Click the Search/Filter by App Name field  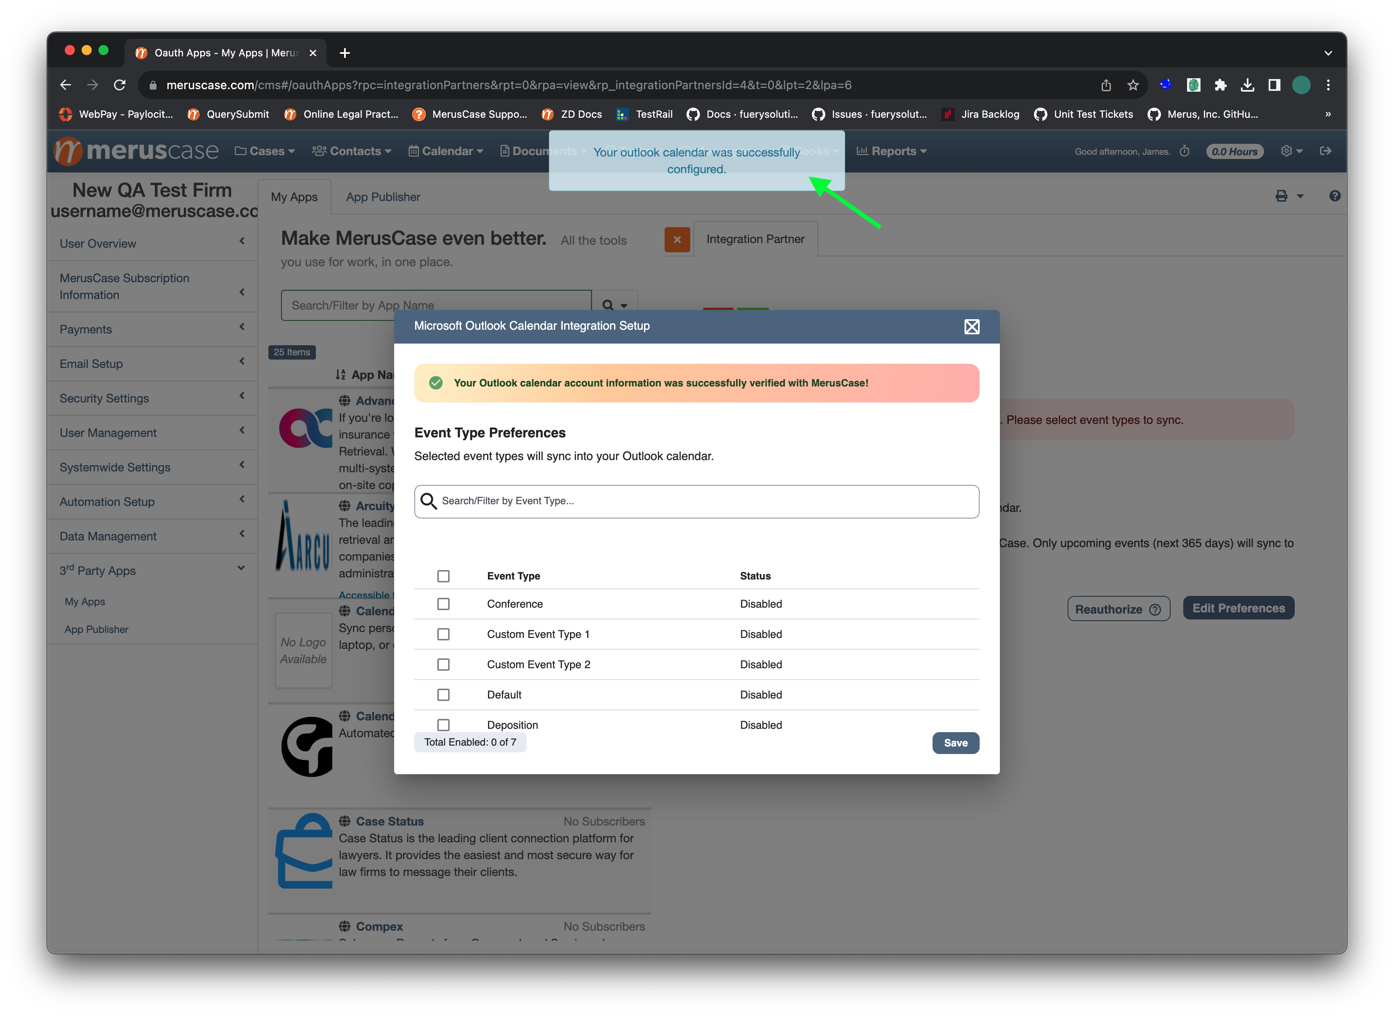click(x=435, y=306)
